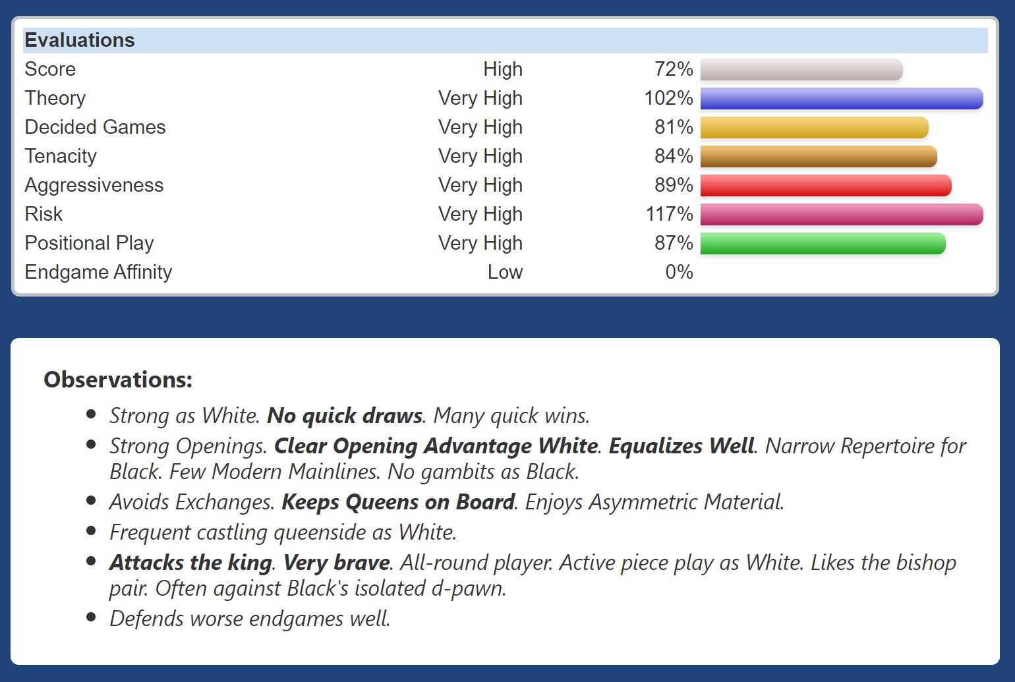Click the red Aggressiveness bar

point(825,186)
